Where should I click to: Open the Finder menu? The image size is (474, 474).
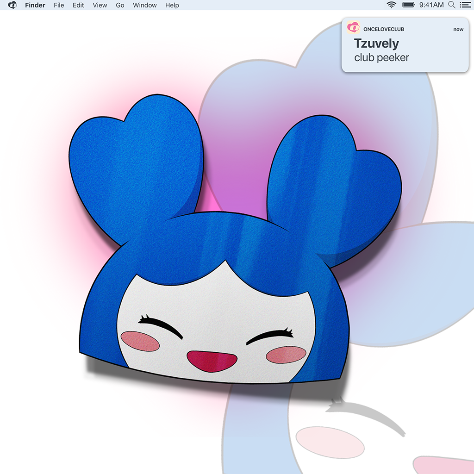click(x=35, y=5)
